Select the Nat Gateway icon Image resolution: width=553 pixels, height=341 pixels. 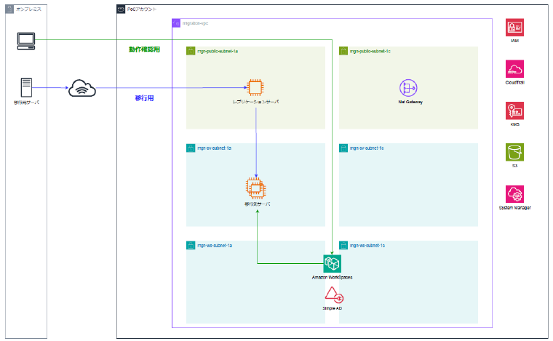point(407,88)
